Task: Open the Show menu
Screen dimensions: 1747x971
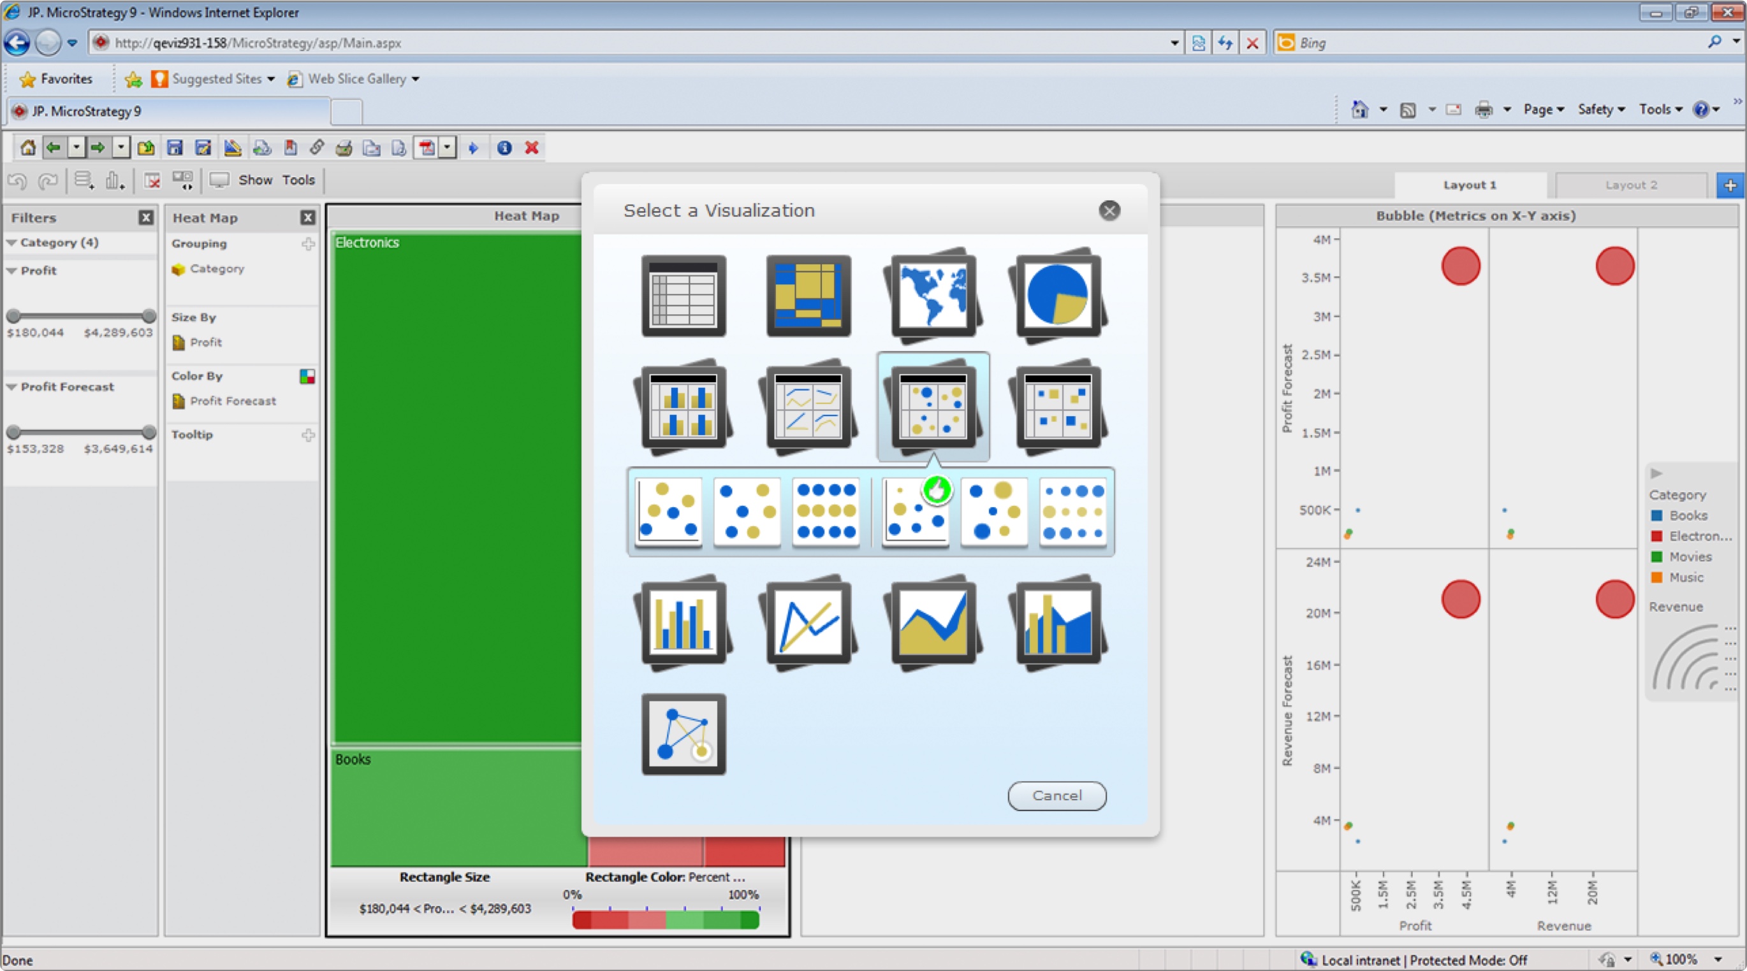Action: [x=255, y=180]
